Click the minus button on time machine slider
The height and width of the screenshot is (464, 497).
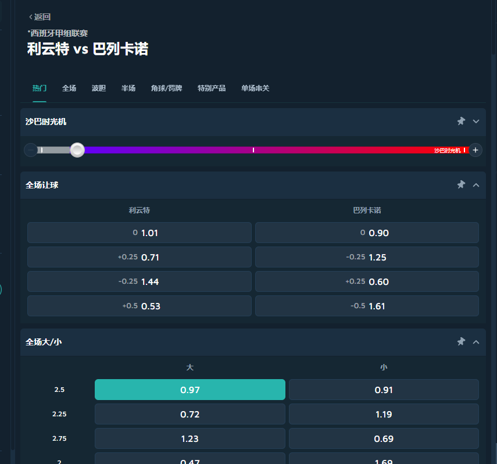31,150
